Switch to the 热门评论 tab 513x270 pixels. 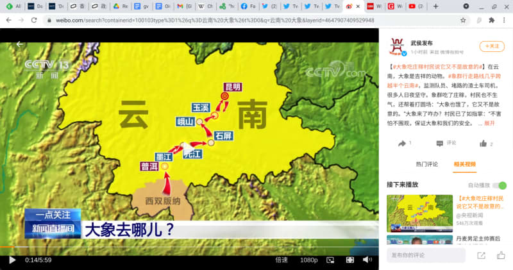click(x=426, y=164)
